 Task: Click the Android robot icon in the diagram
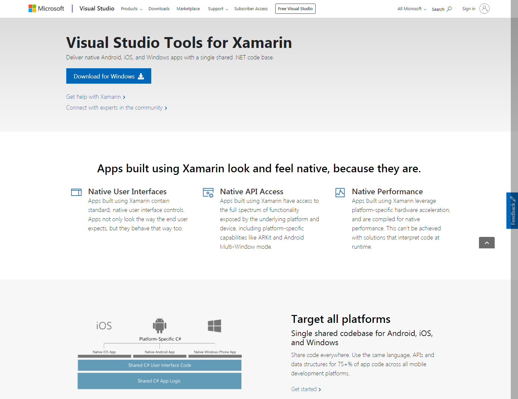(160, 325)
